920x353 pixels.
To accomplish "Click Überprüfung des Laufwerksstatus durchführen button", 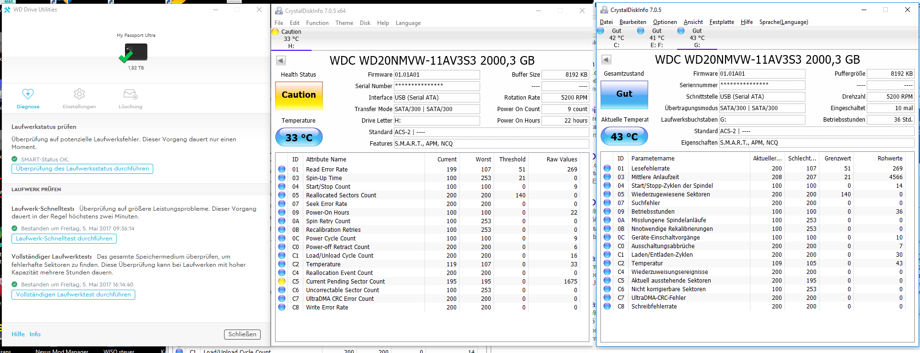I will point(82,169).
